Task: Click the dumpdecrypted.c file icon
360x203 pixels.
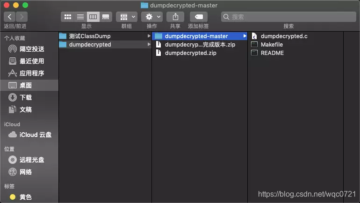Action: click(x=254, y=36)
